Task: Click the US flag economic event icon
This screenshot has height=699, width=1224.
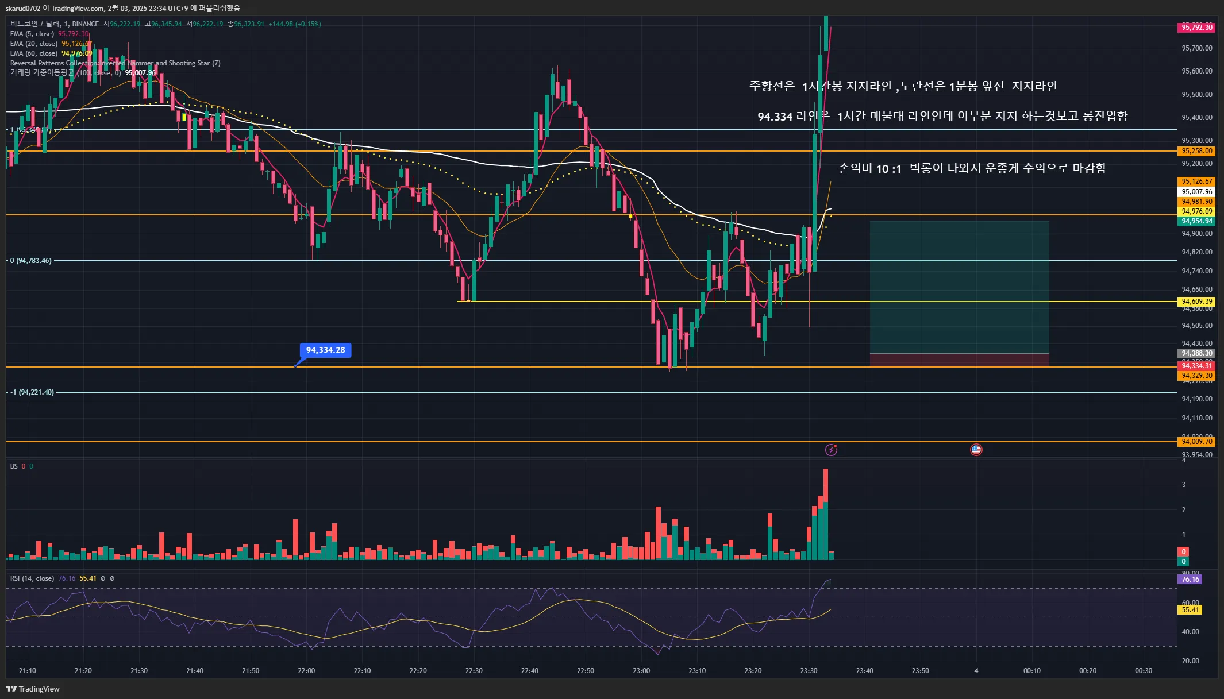Action: [x=976, y=450]
